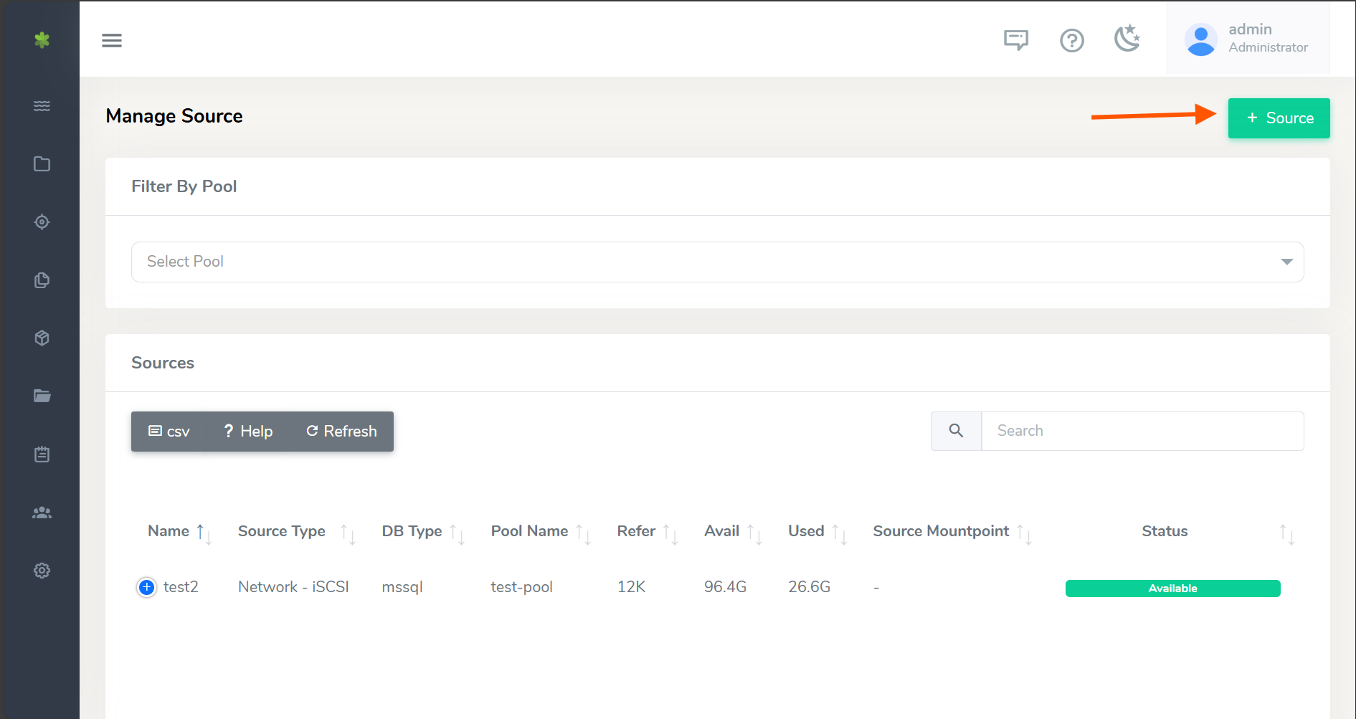
Task: Open the users group sidebar icon
Action: [x=42, y=513]
